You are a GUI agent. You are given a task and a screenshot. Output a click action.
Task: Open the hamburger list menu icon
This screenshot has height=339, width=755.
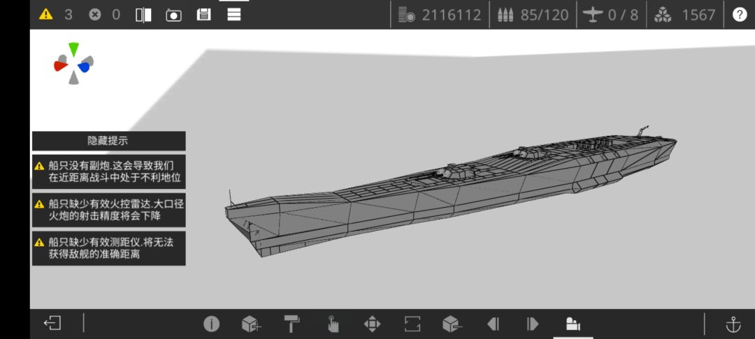point(234,15)
